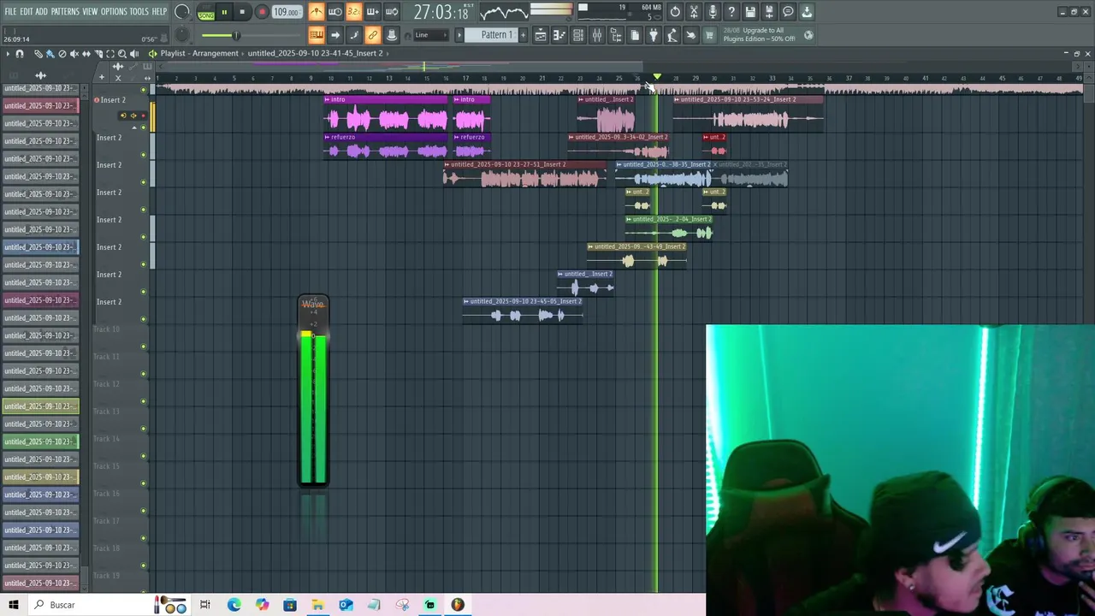The width and height of the screenshot is (1095, 616).
Task: Open the EDIT menu
Action: [x=27, y=11]
